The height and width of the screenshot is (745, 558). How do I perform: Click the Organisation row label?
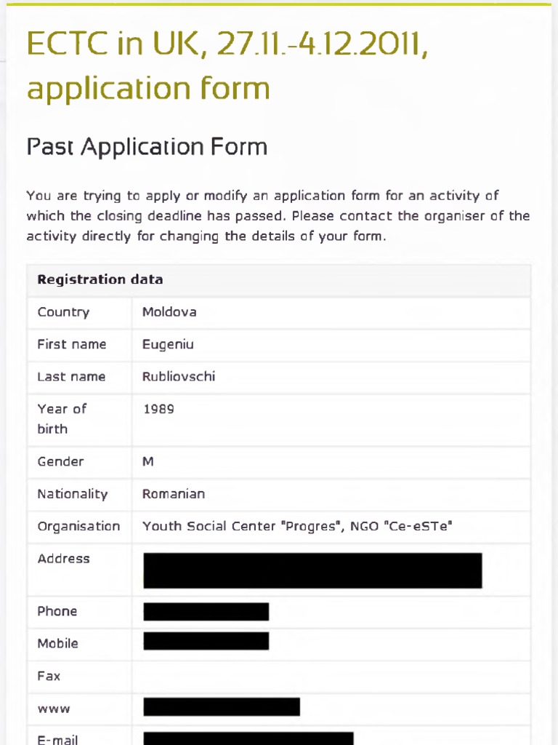tap(78, 526)
